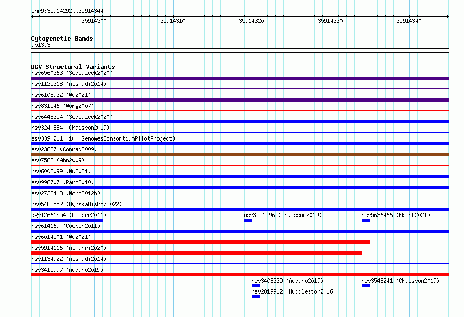The width and height of the screenshot is (464, 317).
Task: Click the ruler's left arrow end
Action: (x=32, y=16)
